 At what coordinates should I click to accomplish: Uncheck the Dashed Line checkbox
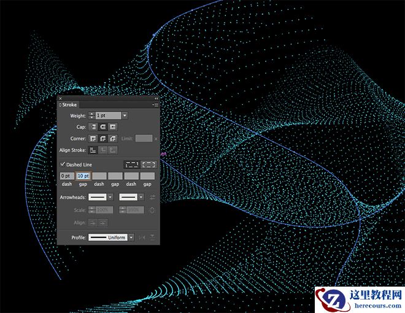(62, 164)
